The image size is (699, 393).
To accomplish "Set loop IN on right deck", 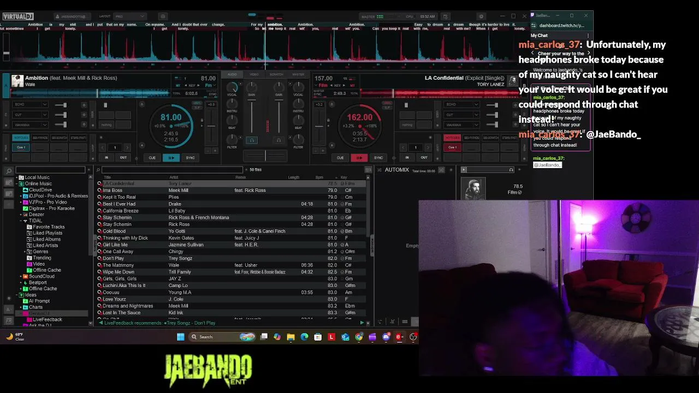I will coord(407,158).
